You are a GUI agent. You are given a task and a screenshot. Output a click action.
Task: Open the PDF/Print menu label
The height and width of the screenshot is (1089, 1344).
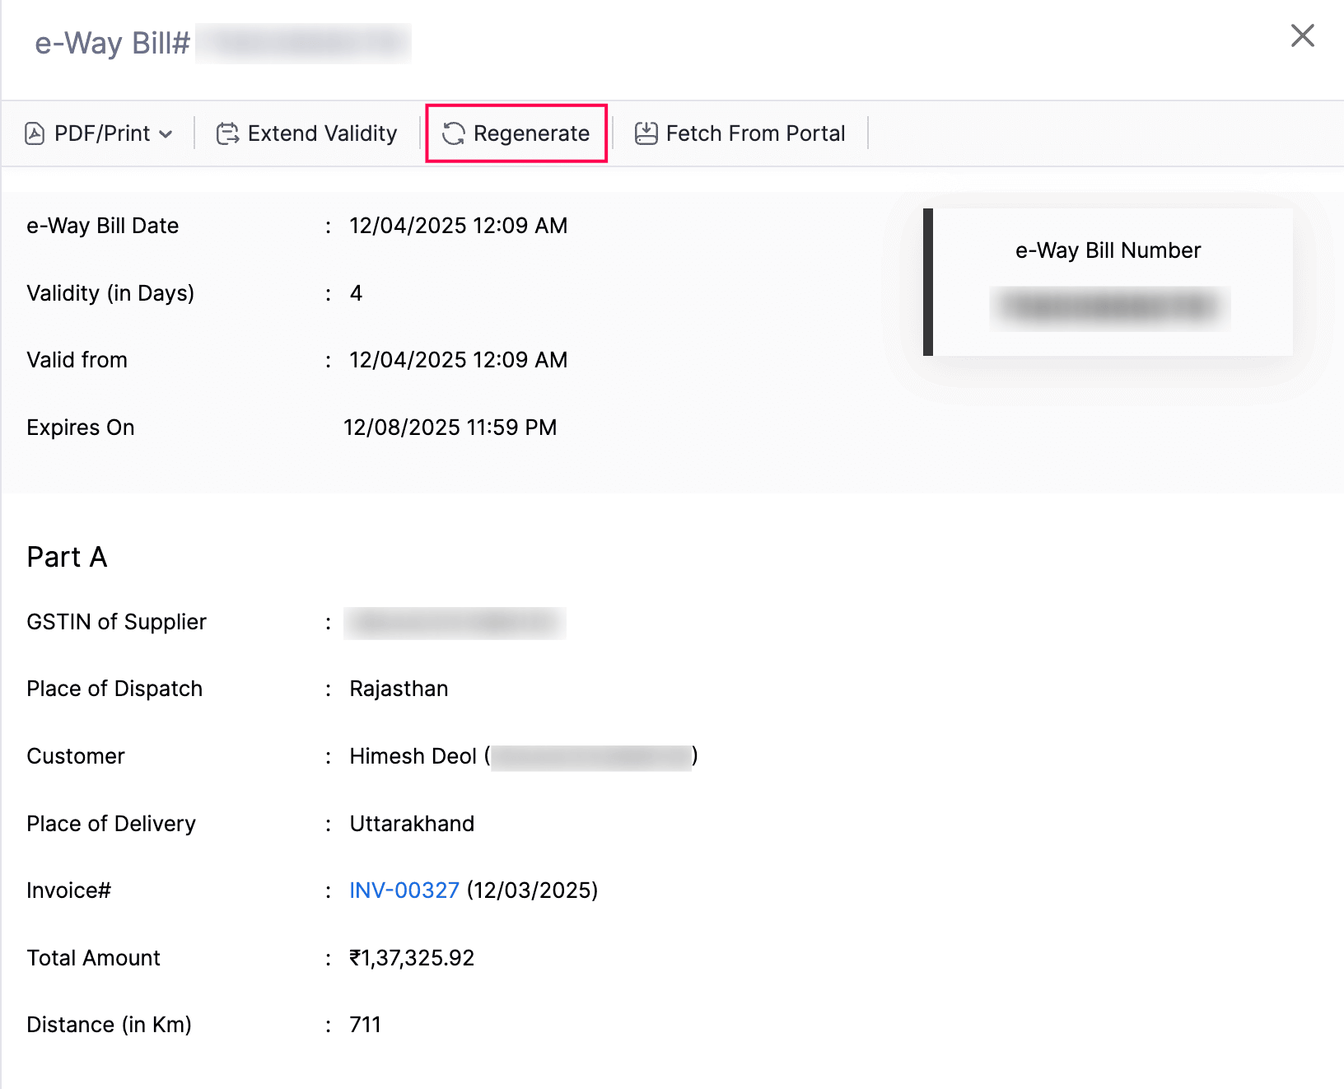(102, 133)
